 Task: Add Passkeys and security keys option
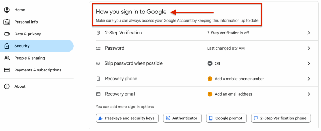pos(127,118)
